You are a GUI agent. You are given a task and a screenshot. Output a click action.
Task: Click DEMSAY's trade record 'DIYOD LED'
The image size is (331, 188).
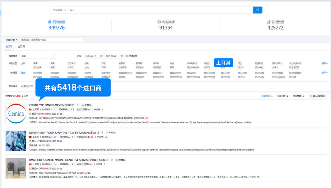(44, 145)
